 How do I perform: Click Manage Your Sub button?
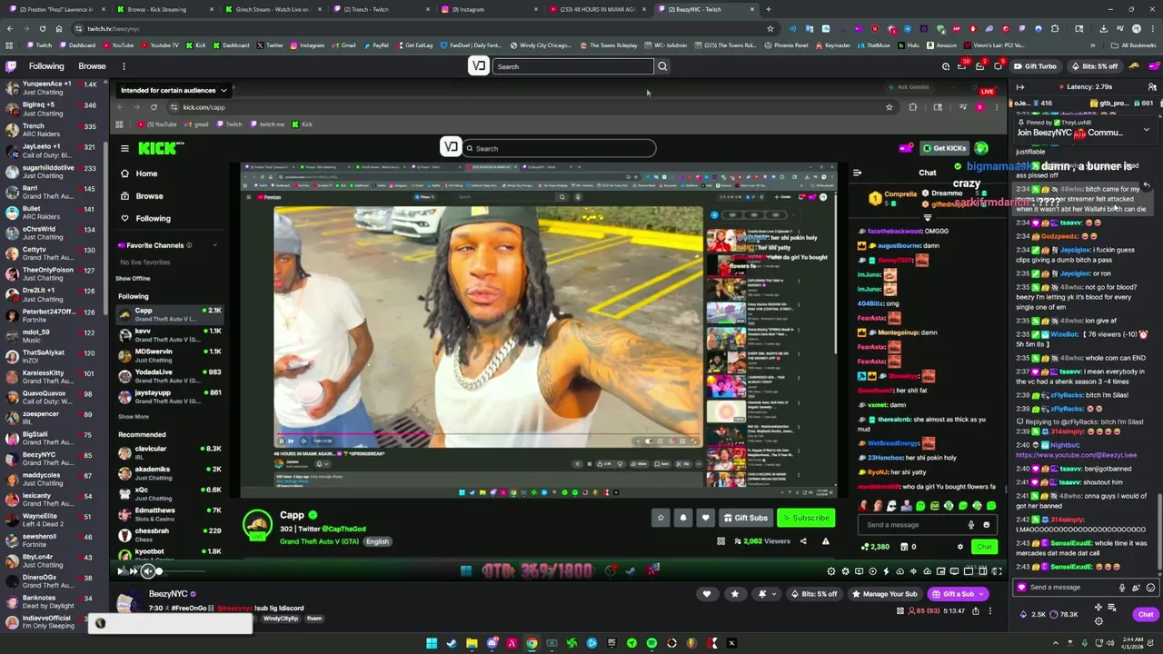(x=886, y=594)
